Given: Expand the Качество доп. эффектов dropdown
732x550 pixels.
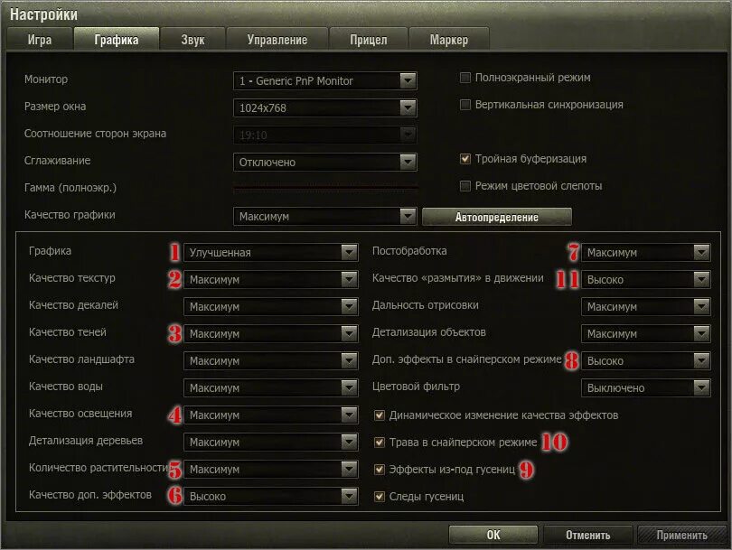Looking at the screenshot, I should click(271, 496).
